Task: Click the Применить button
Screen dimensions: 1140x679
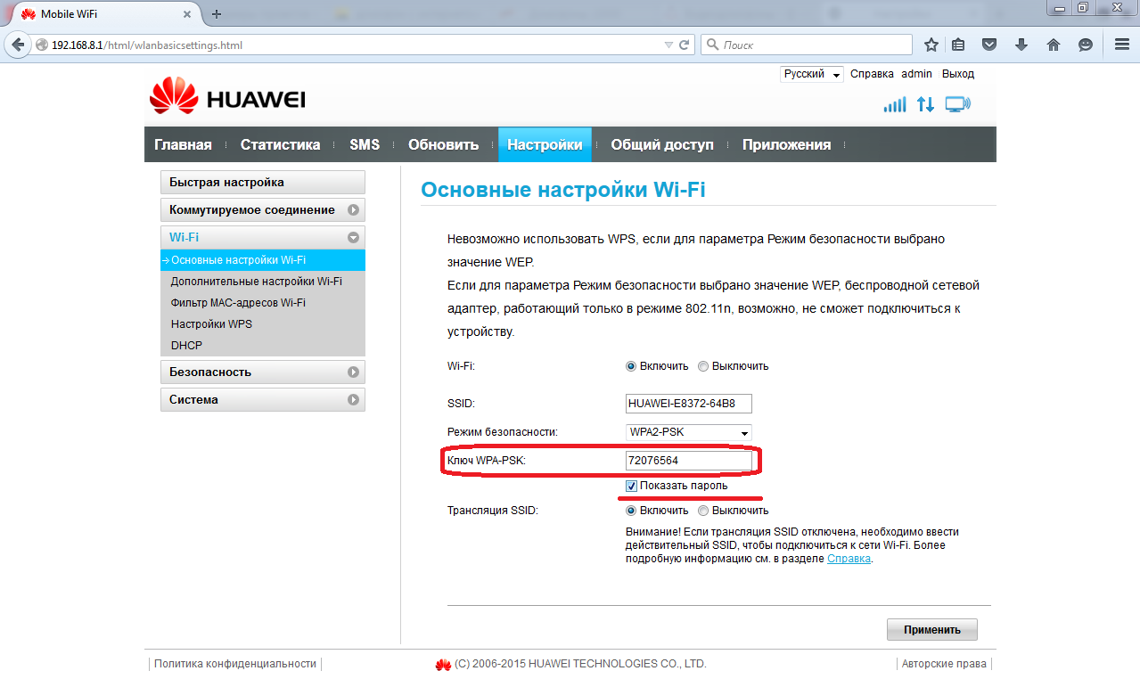Action: pyautogui.click(x=932, y=629)
